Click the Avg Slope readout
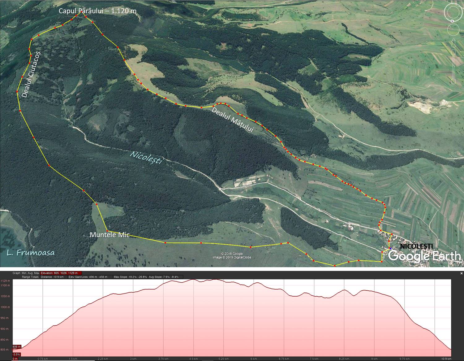 click(x=164, y=277)
